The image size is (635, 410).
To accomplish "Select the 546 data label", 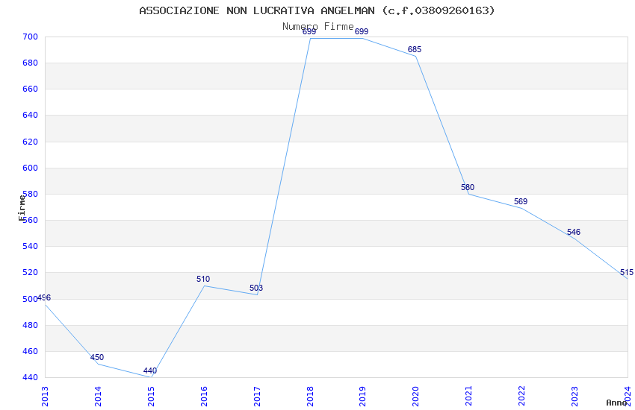I will click(574, 232).
